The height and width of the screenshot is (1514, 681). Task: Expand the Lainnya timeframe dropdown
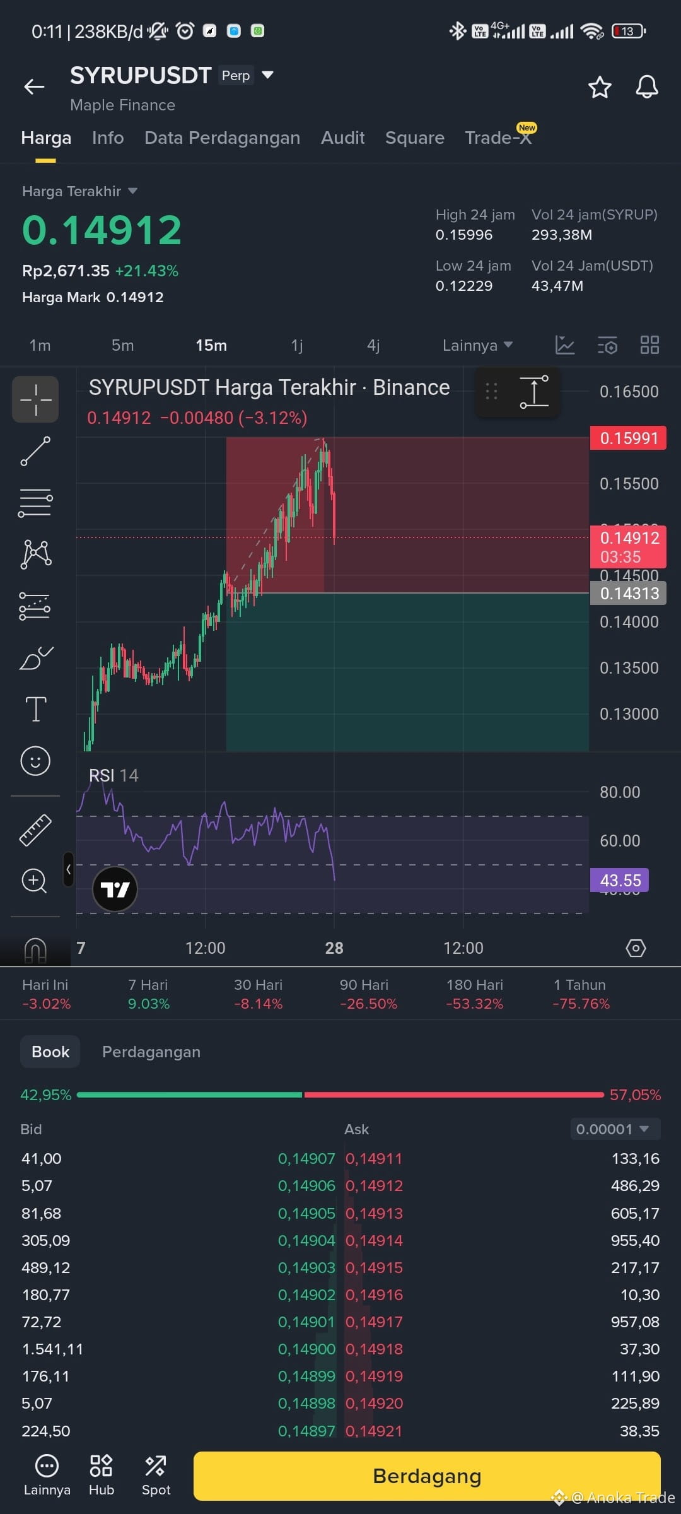coord(477,345)
